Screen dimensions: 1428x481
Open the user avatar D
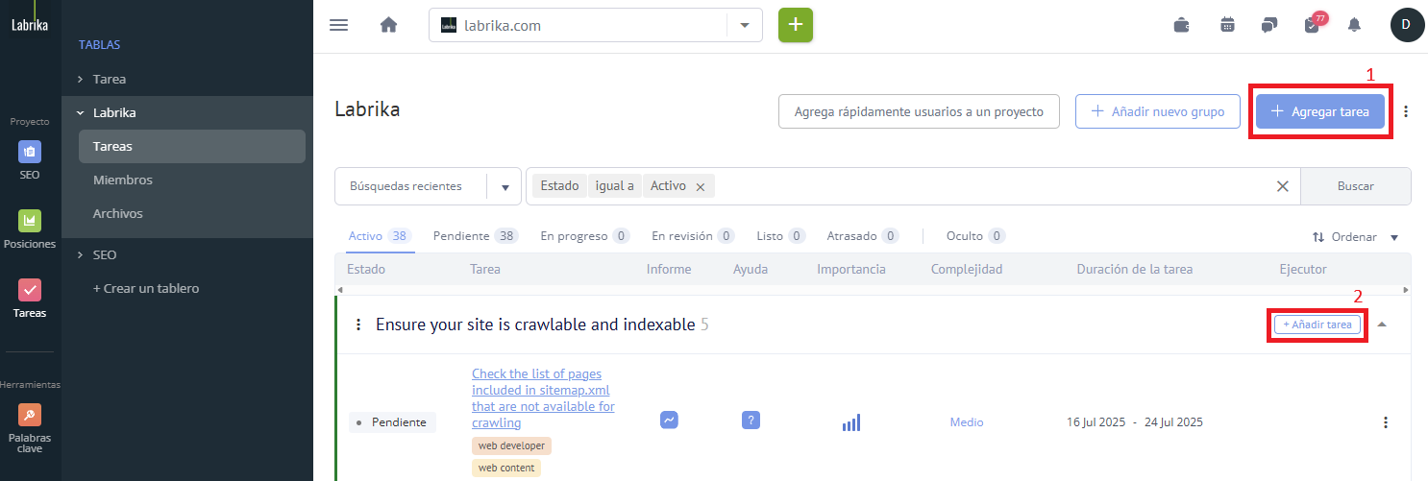coord(1407,25)
